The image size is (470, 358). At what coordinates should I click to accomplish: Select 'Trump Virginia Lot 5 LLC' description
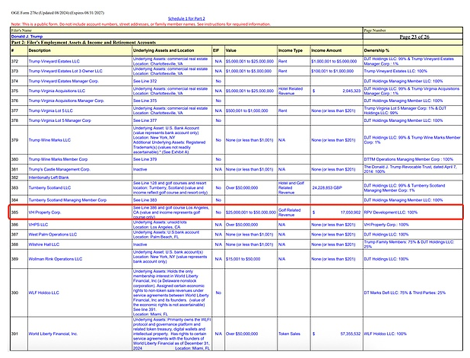click(51, 110)
